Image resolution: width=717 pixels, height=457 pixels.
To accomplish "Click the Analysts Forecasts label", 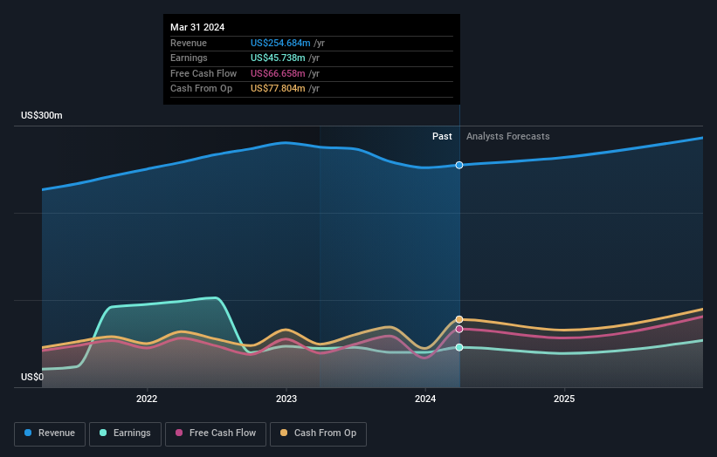I will (x=508, y=137).
